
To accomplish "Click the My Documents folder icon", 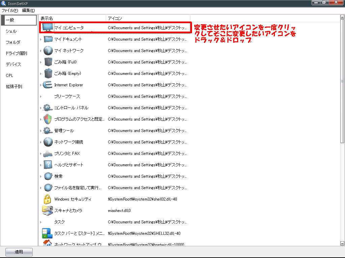I will click(x=48, y=39).
